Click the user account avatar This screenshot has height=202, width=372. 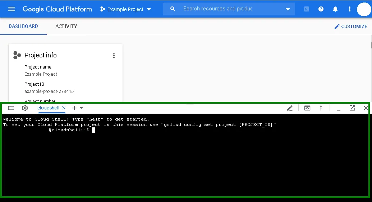click(x=364, y=9)
